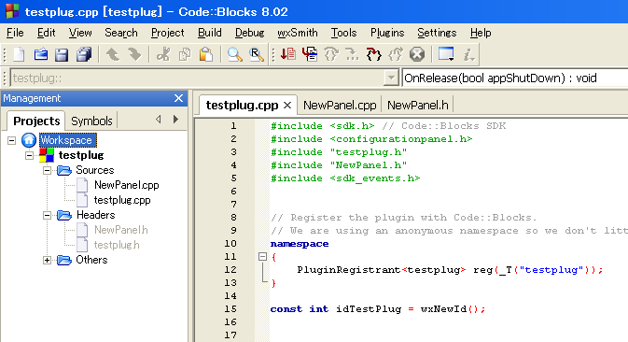Click the Save all files icon
Image resolution: width=628 pixels, height=342 pixels.
[84, 54]
